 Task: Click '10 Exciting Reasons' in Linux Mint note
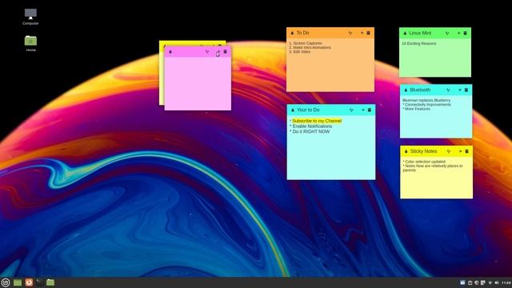(419, 43)
